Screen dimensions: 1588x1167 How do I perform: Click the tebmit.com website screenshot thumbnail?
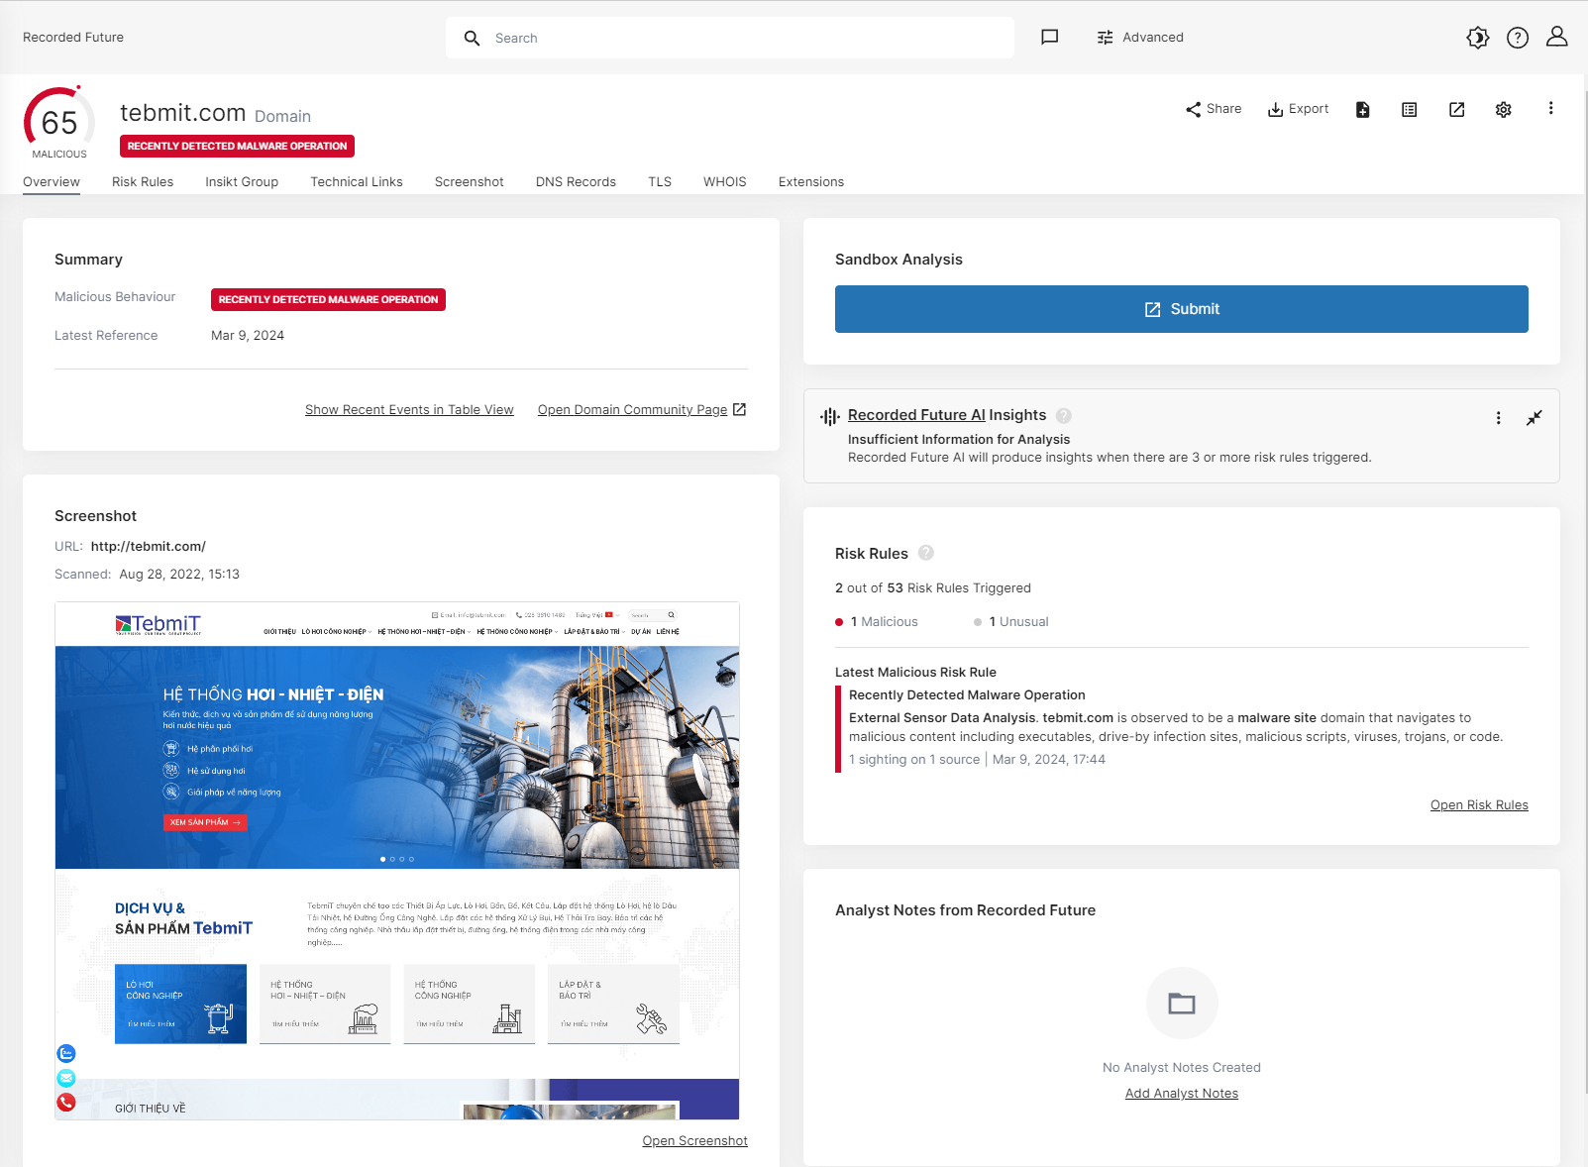click(x=396, y=860)
